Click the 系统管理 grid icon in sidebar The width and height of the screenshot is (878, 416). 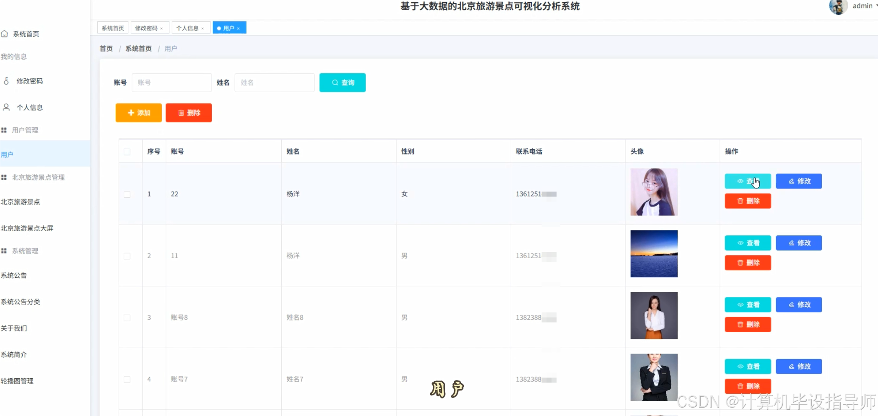4,251
